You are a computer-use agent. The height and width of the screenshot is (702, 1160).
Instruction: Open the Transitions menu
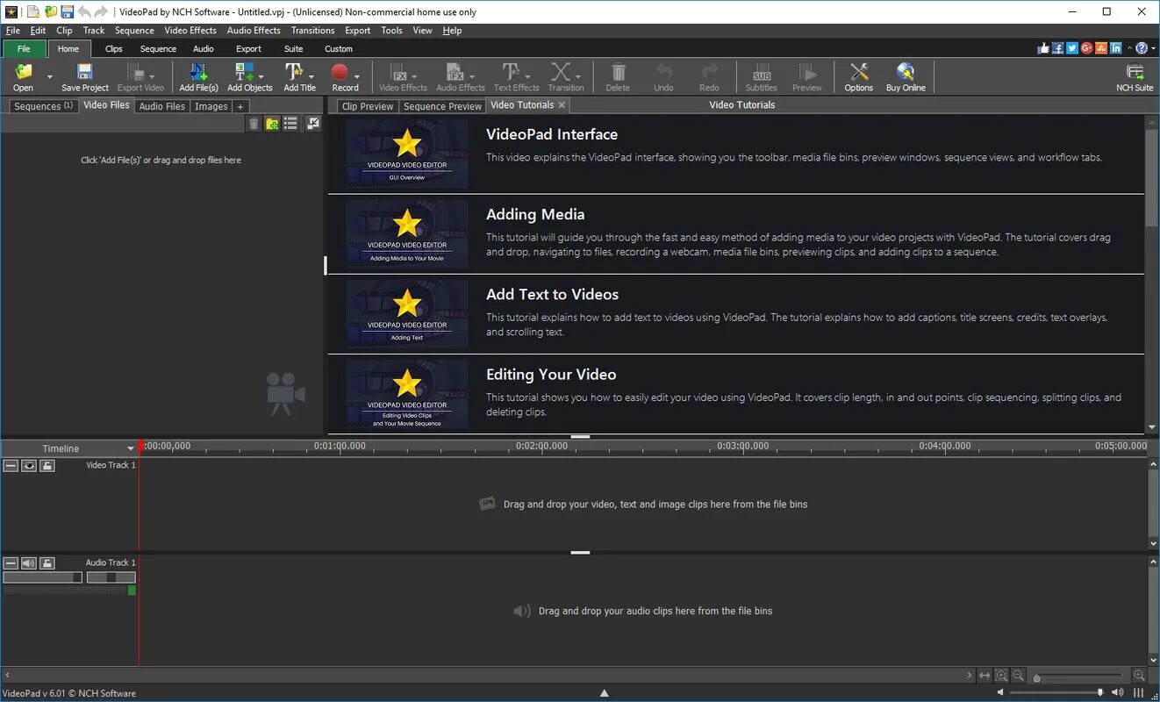pos(312,30)
